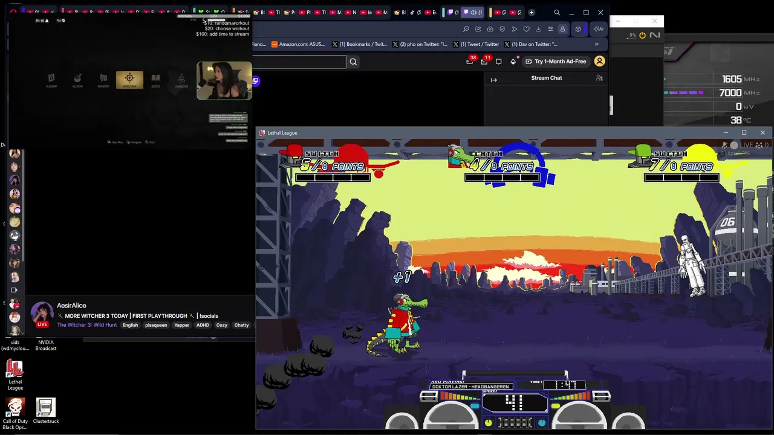Click the AesirAlice channel name
The height and width of the screenshot is (435, 774).
tap(71, 306)
